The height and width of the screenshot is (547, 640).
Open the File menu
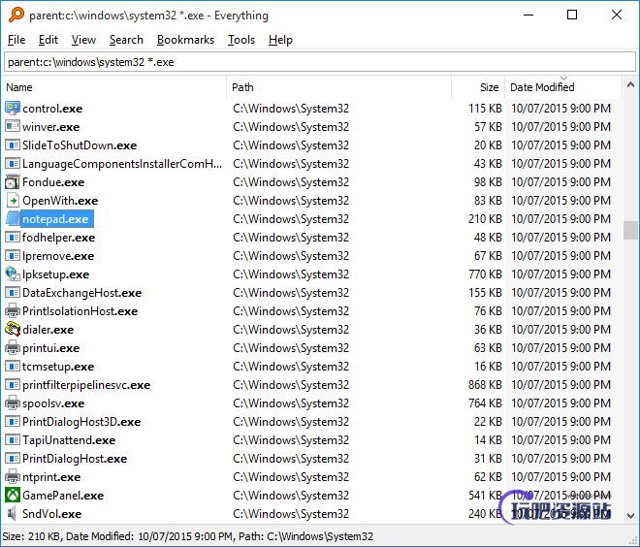16,40
